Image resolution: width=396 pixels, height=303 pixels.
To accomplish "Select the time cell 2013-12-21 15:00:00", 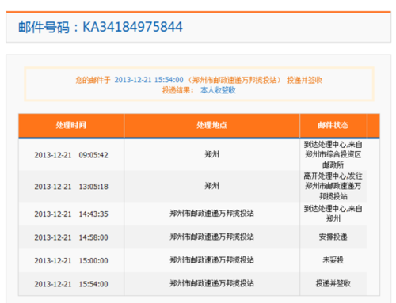I will [71, 261].
